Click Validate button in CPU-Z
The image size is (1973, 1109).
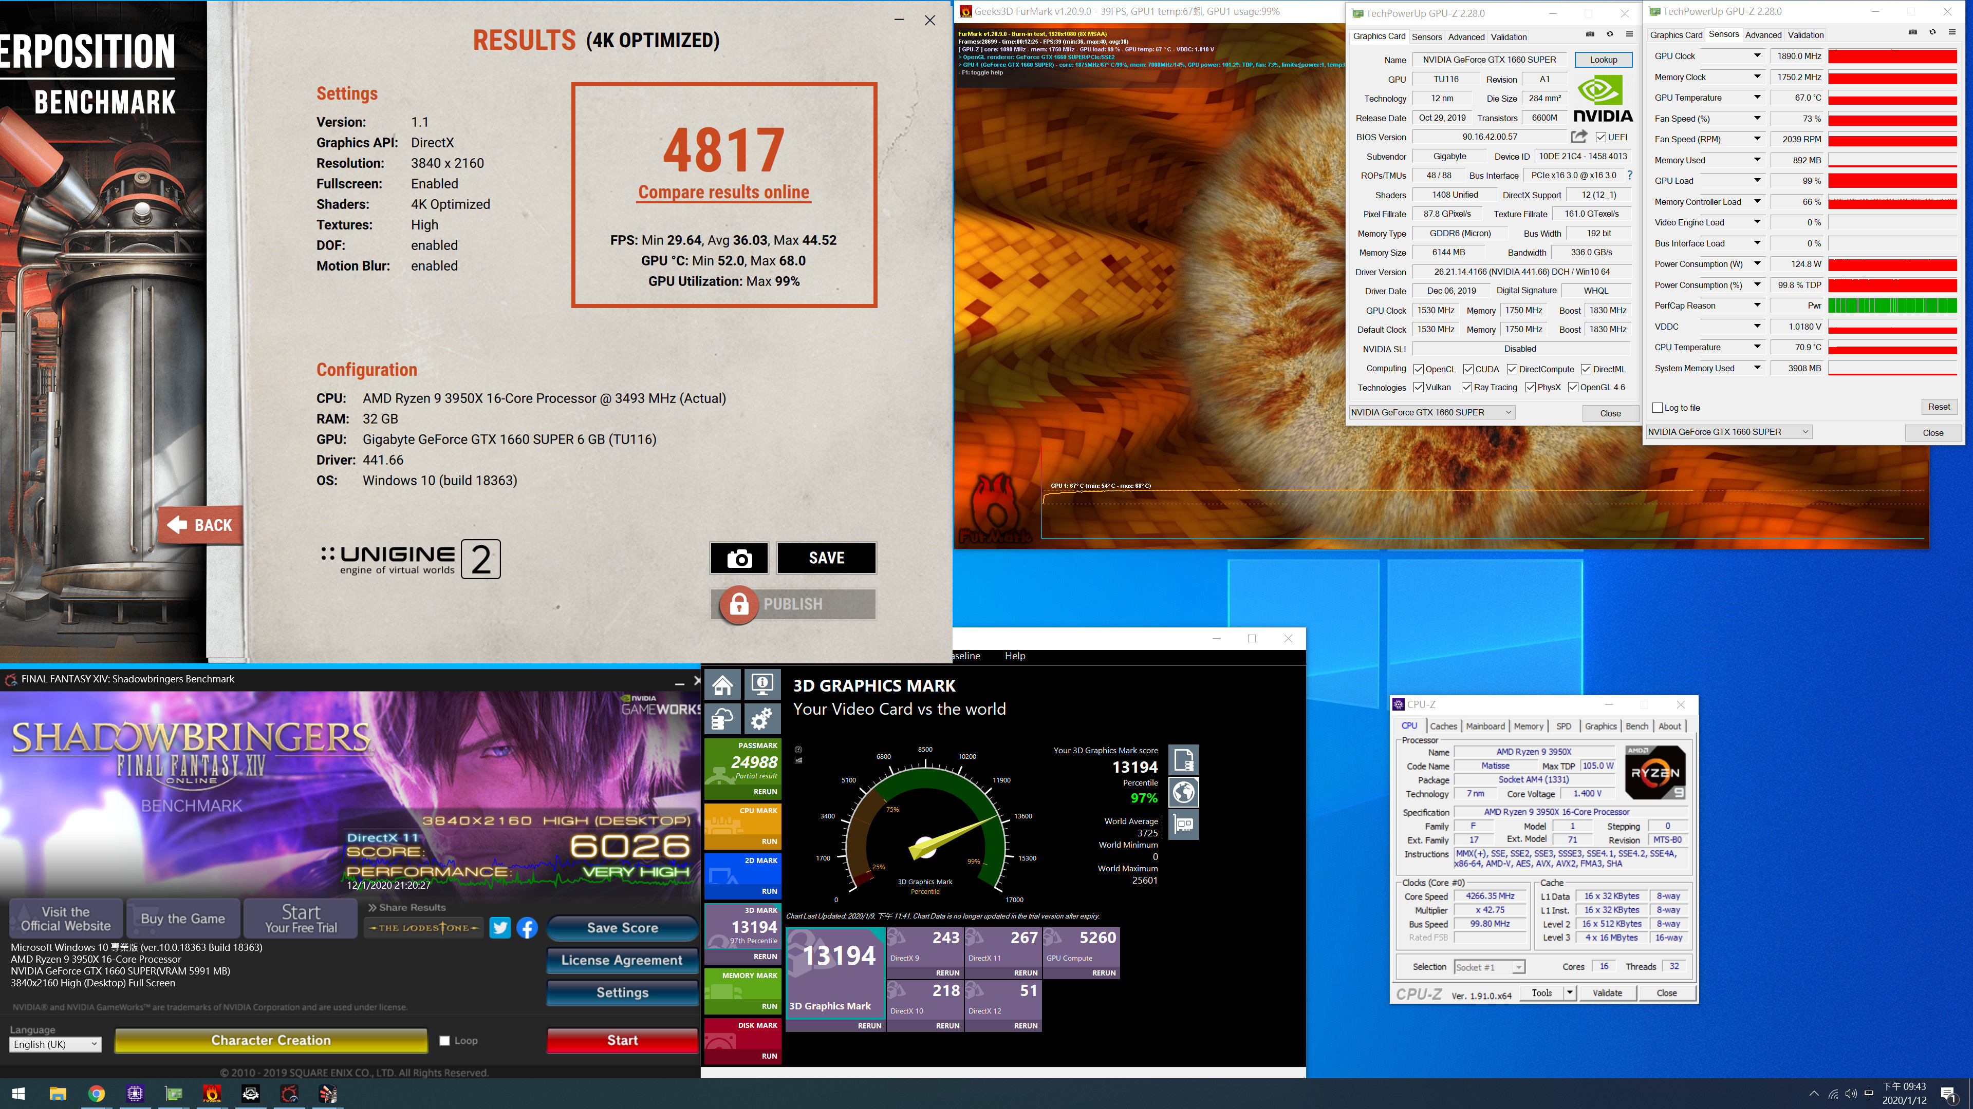(x=1607, y=993)
